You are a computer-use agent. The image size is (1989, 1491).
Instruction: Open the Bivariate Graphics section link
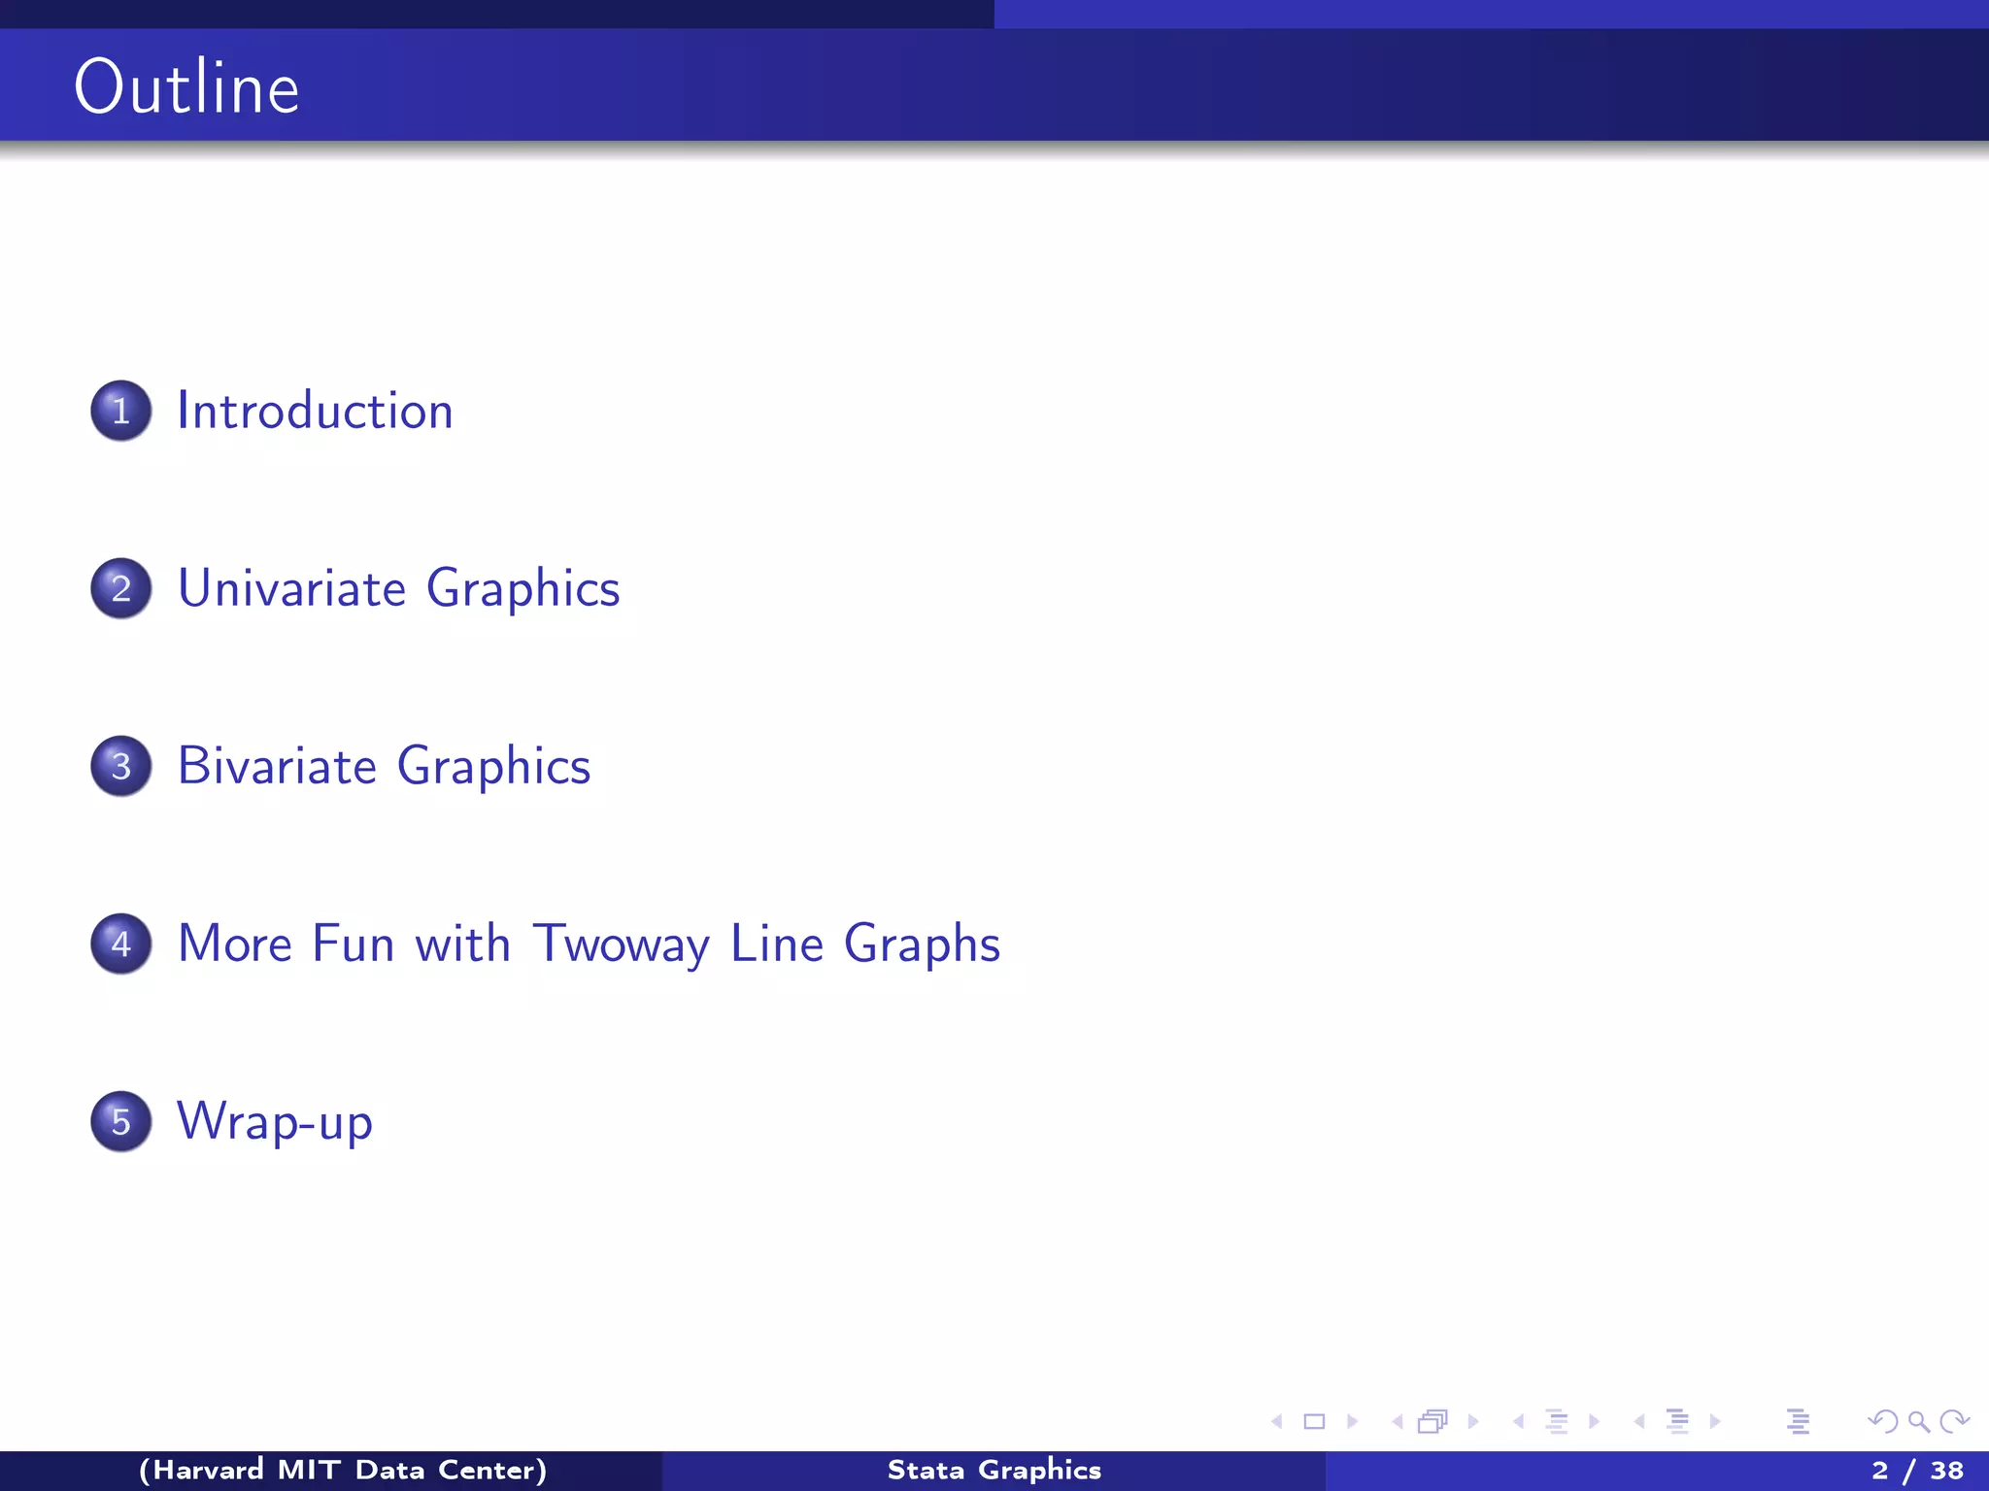(x=385, y=768)
